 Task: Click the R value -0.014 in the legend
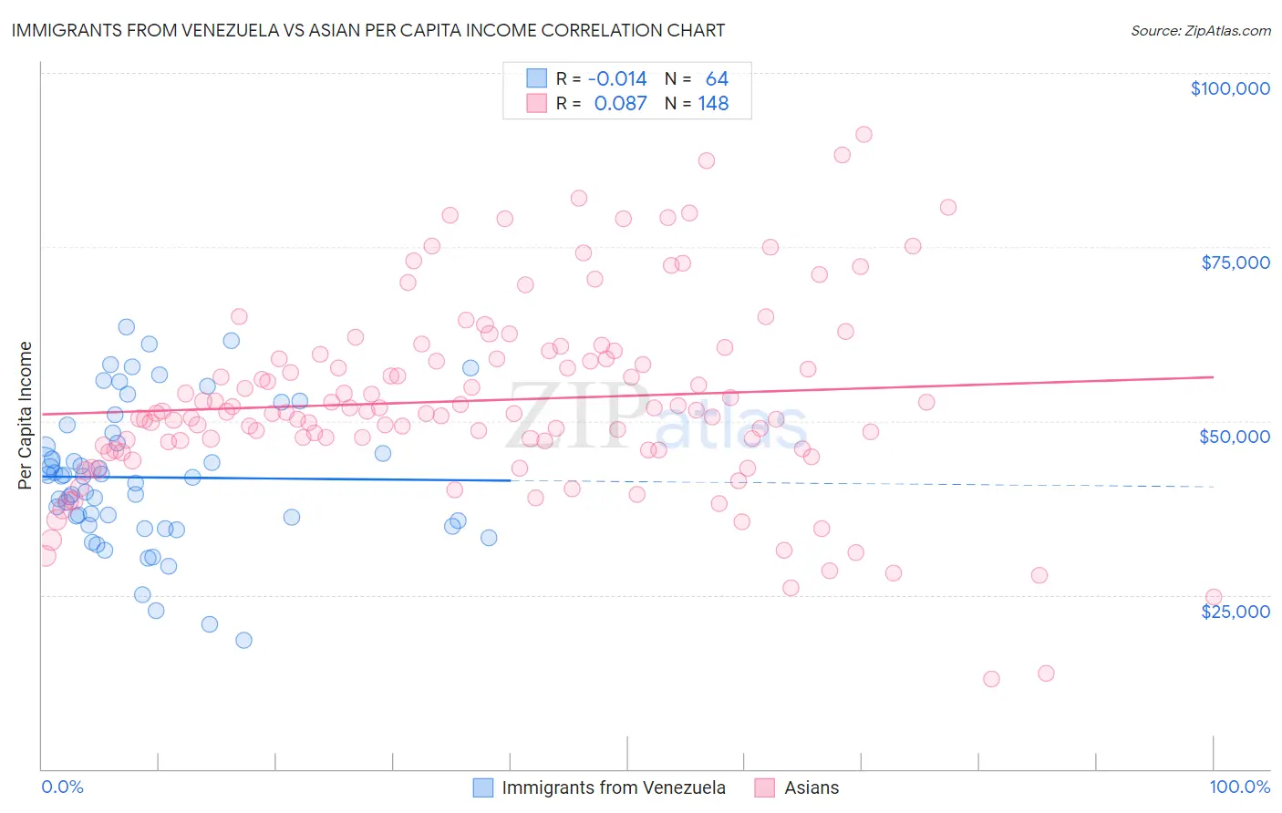click(619, 78)
